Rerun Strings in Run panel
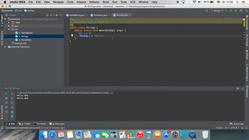This screenshot has width=249, height=140. tap(6, 94)
